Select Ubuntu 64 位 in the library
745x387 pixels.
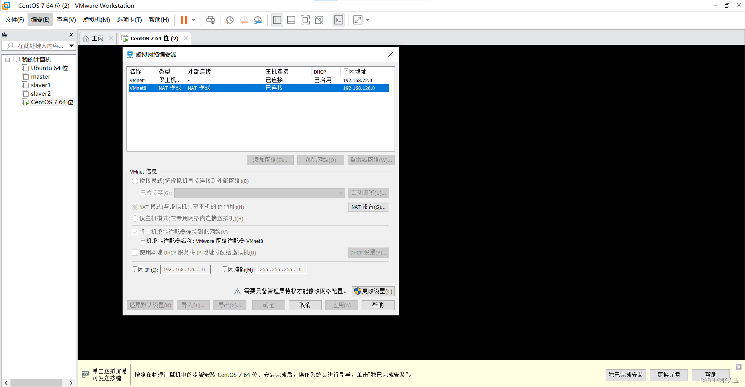[49, 68]
